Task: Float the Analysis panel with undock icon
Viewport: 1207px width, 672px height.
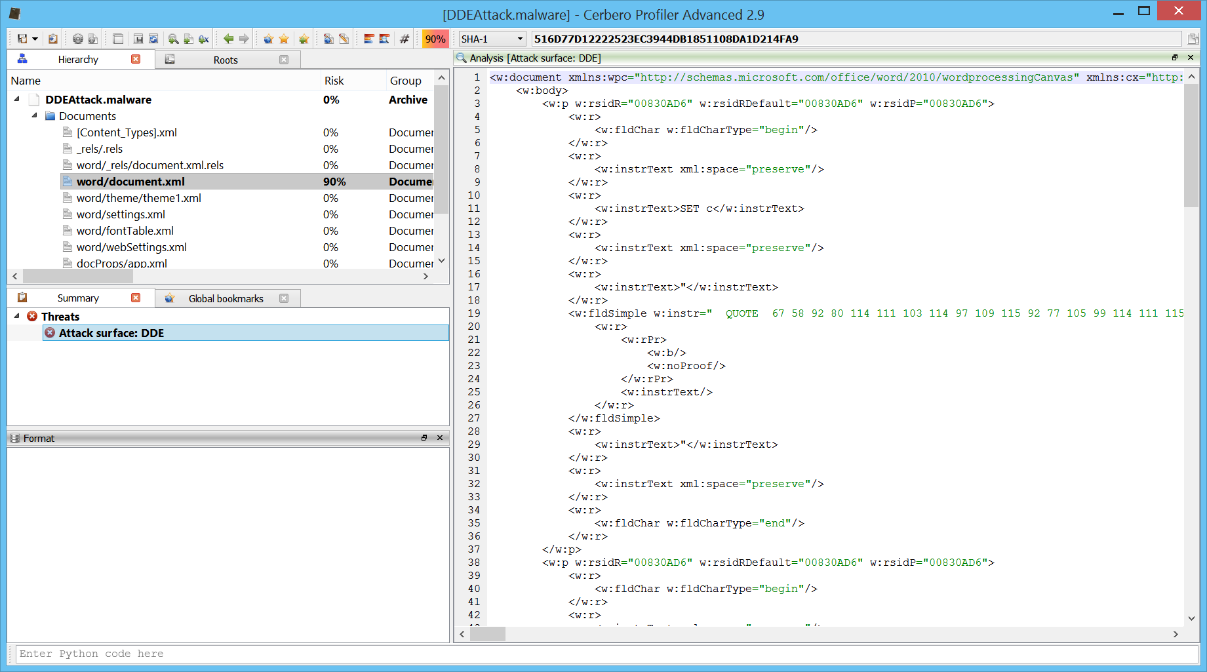Action: 1175,58
